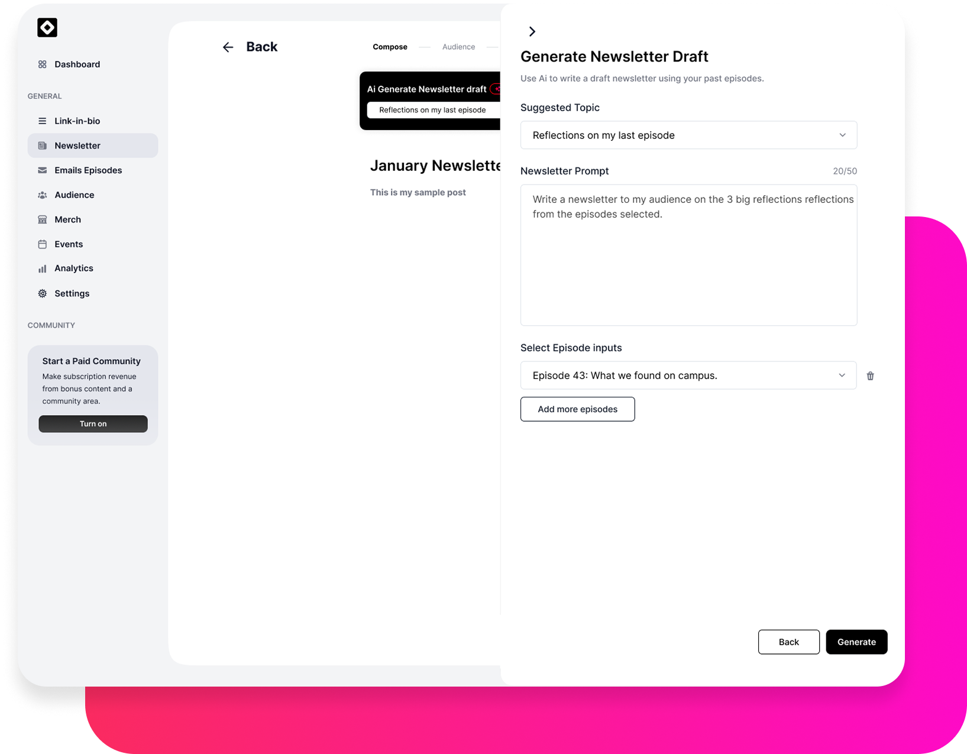
Task: Open Dashboard via its grid icon
Action: pos(43,64)
